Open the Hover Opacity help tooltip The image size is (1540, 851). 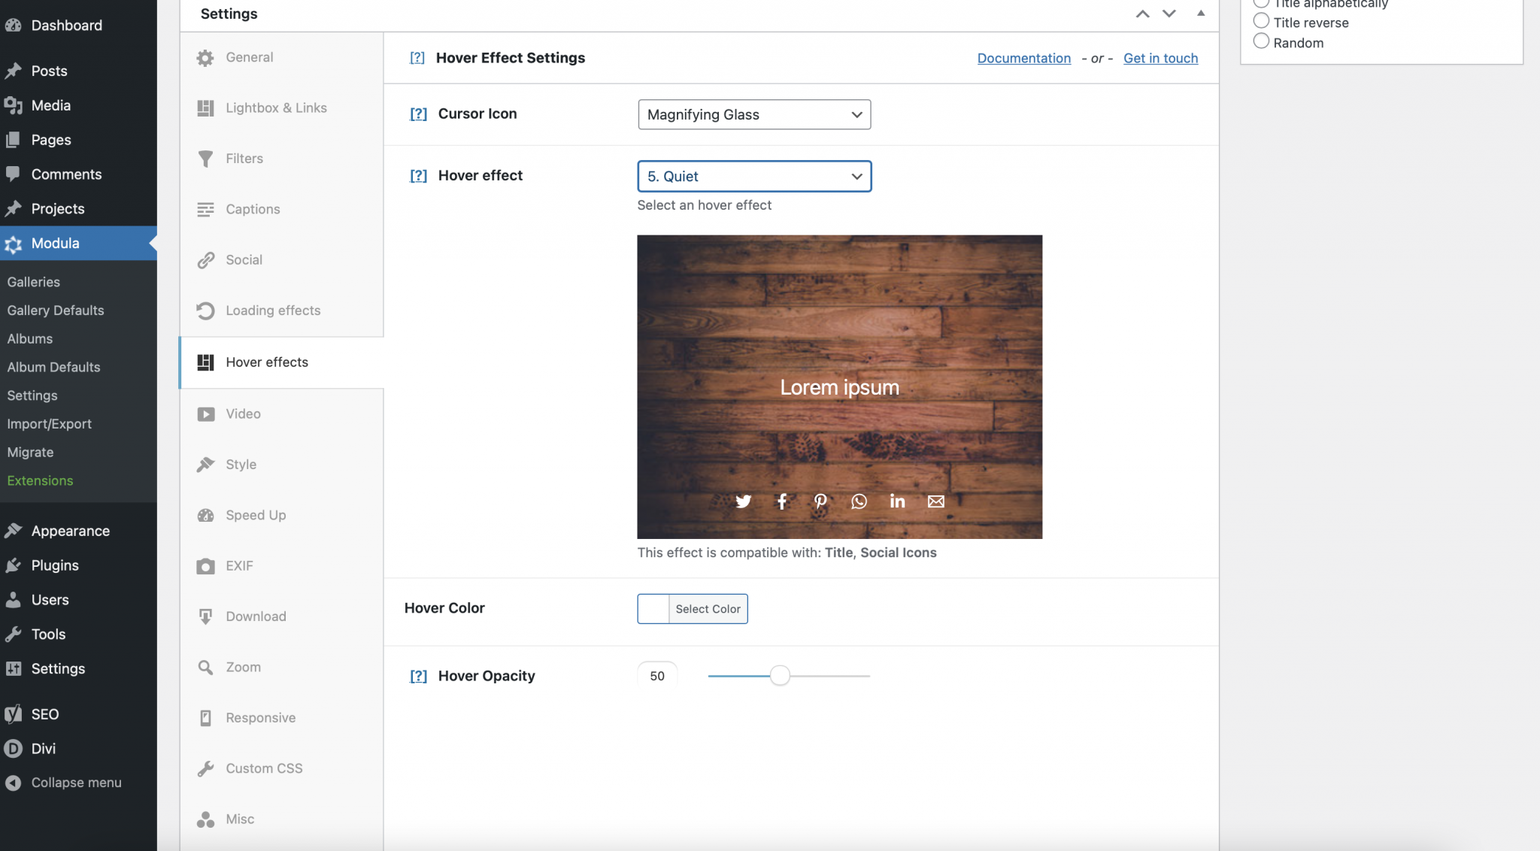click(x=418, y=676)
